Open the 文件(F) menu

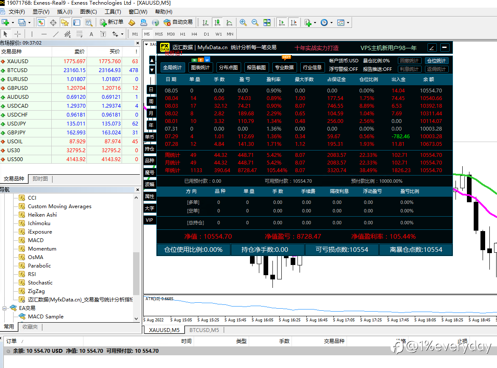(17, 12)
